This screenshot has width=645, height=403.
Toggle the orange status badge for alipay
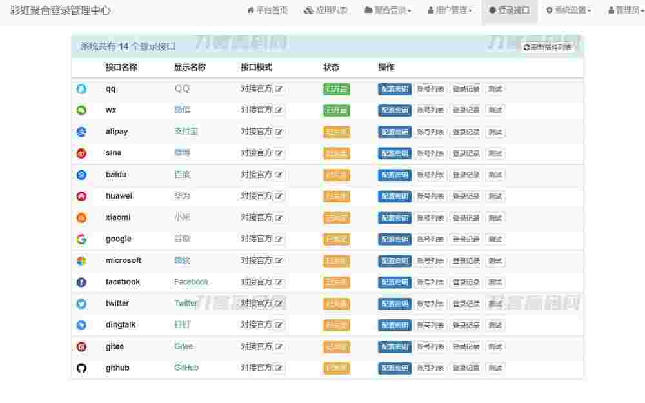[x=337, y=132]
